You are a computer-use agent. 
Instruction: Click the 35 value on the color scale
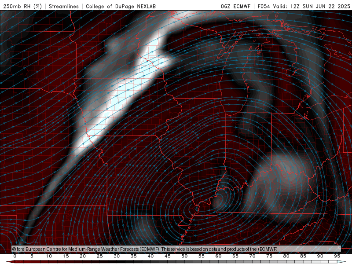point(134,256)
